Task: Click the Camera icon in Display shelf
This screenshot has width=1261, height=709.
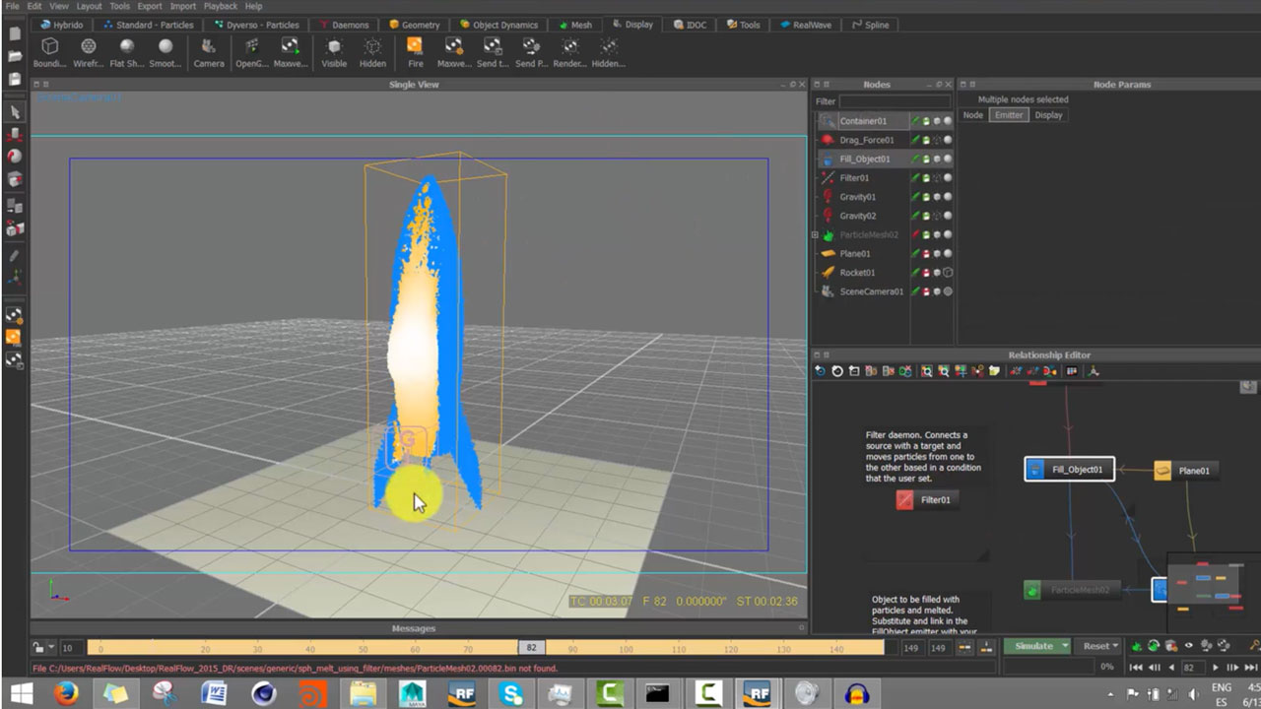Action: (x=208, y=47)
